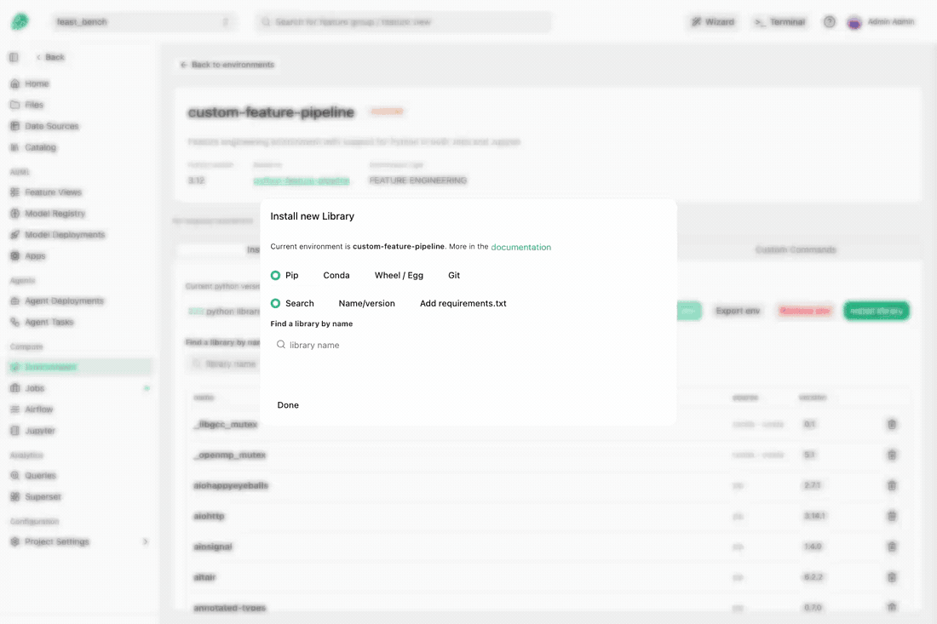Pick the Git install option
This screenshot has height=624, width=937.
point(453,275)
